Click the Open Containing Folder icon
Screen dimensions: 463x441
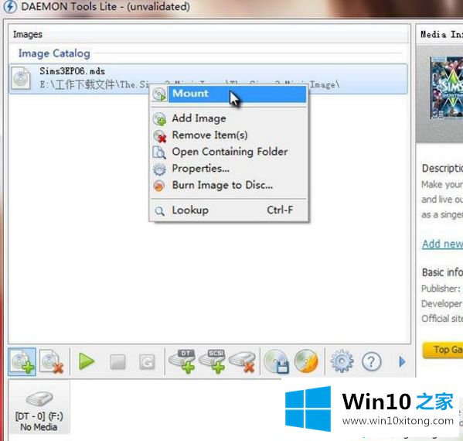click(x=159, y=152)
